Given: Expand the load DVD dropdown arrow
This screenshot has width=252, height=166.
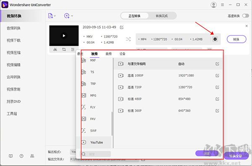Looking at the screenshot, I should point(72,16).
